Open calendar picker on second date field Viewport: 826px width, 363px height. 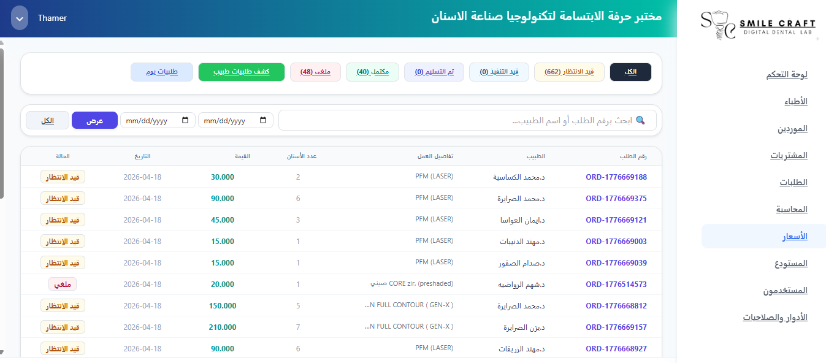pos(185,121)
